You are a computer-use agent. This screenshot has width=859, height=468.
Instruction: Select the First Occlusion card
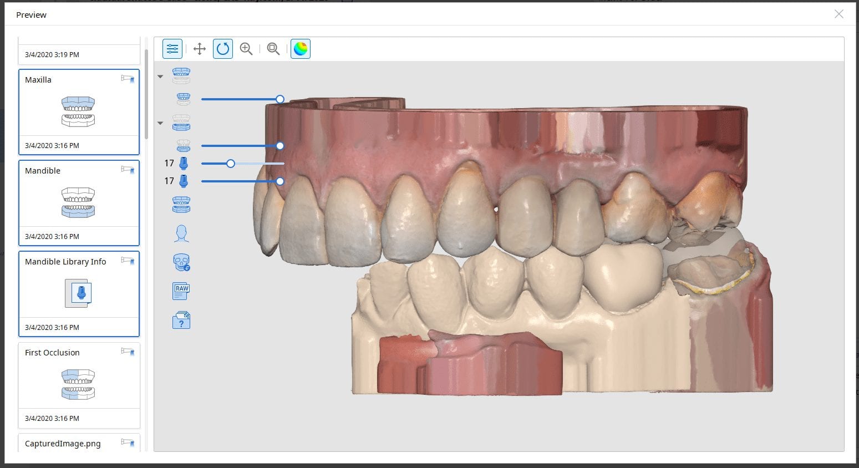point(78,384)
